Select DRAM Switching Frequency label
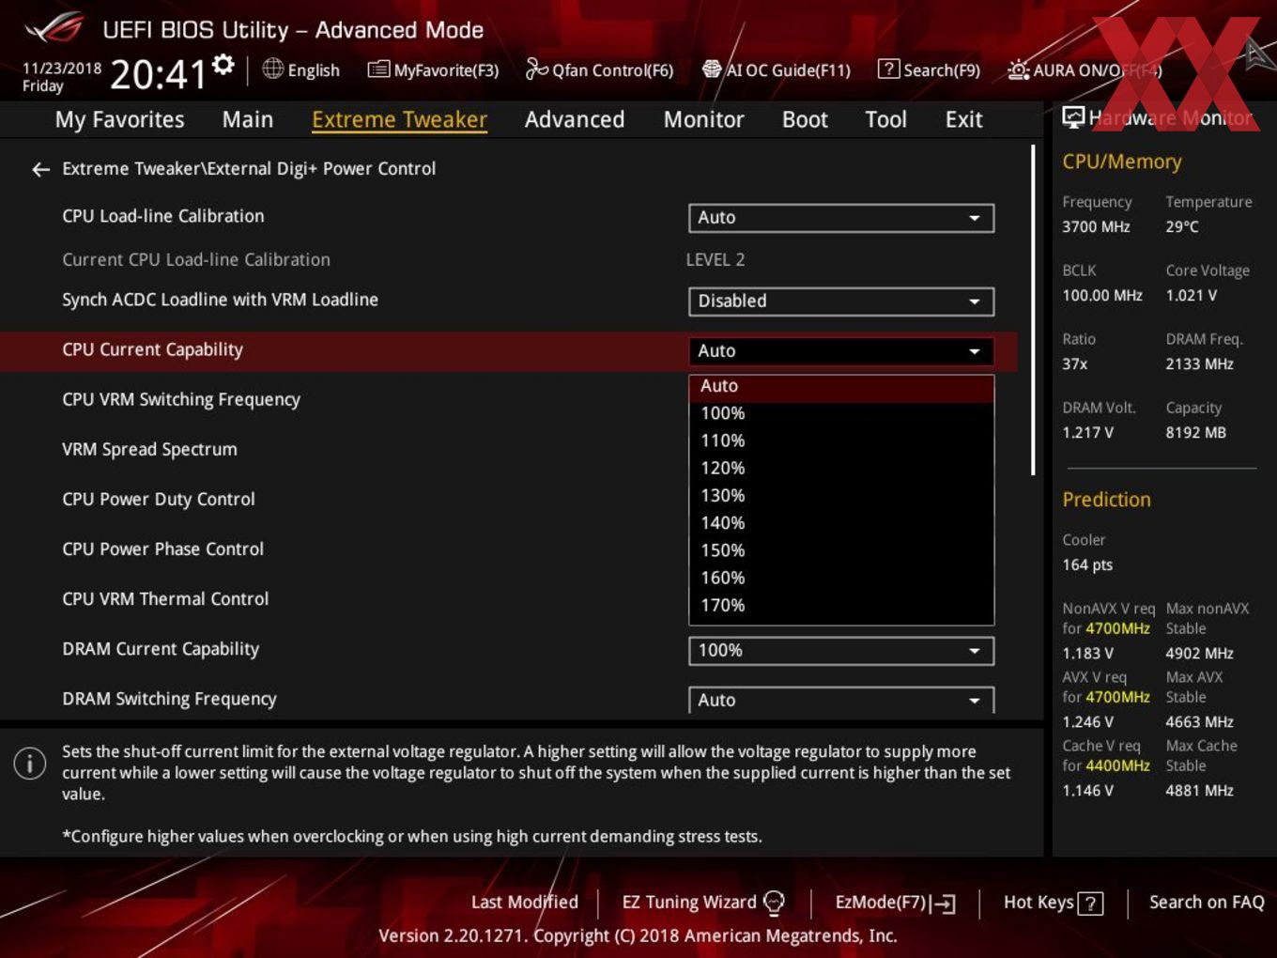This screenshot has height=958, width=1277. [169, 699]
